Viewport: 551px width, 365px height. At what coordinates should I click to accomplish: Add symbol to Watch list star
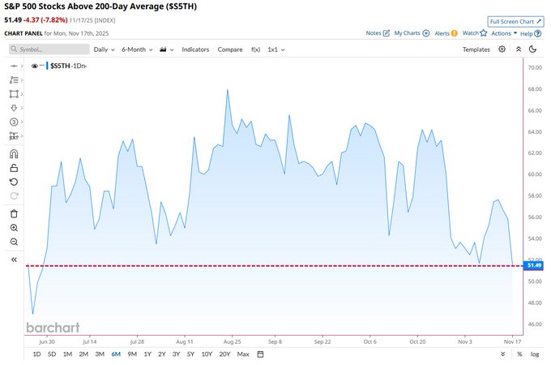coord(475,33)
